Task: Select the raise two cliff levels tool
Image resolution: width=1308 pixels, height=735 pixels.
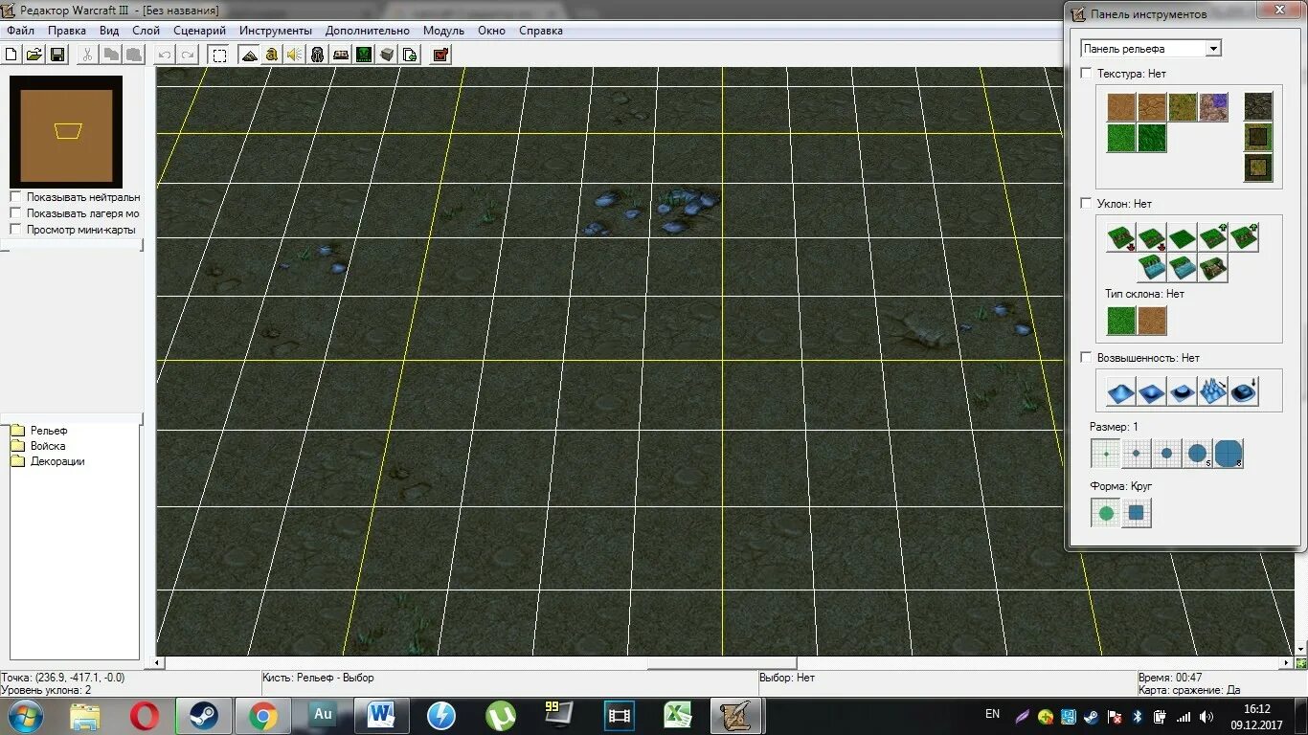Action: point(1244,237)
